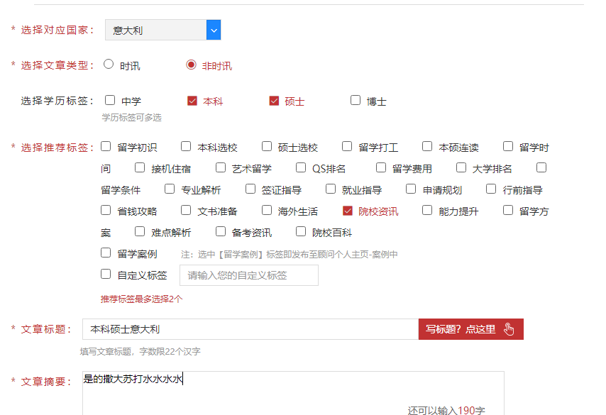Check the 中学 education tag
606x415 pixels.
point(110,101)
